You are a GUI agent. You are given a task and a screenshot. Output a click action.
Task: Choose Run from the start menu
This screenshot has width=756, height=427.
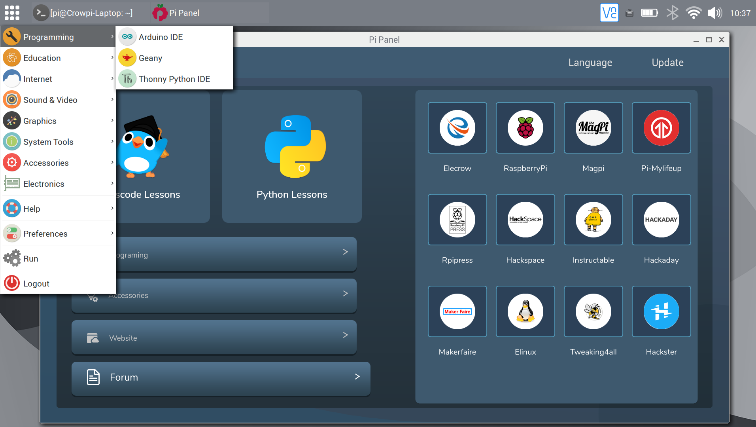[x=58, y=258]
